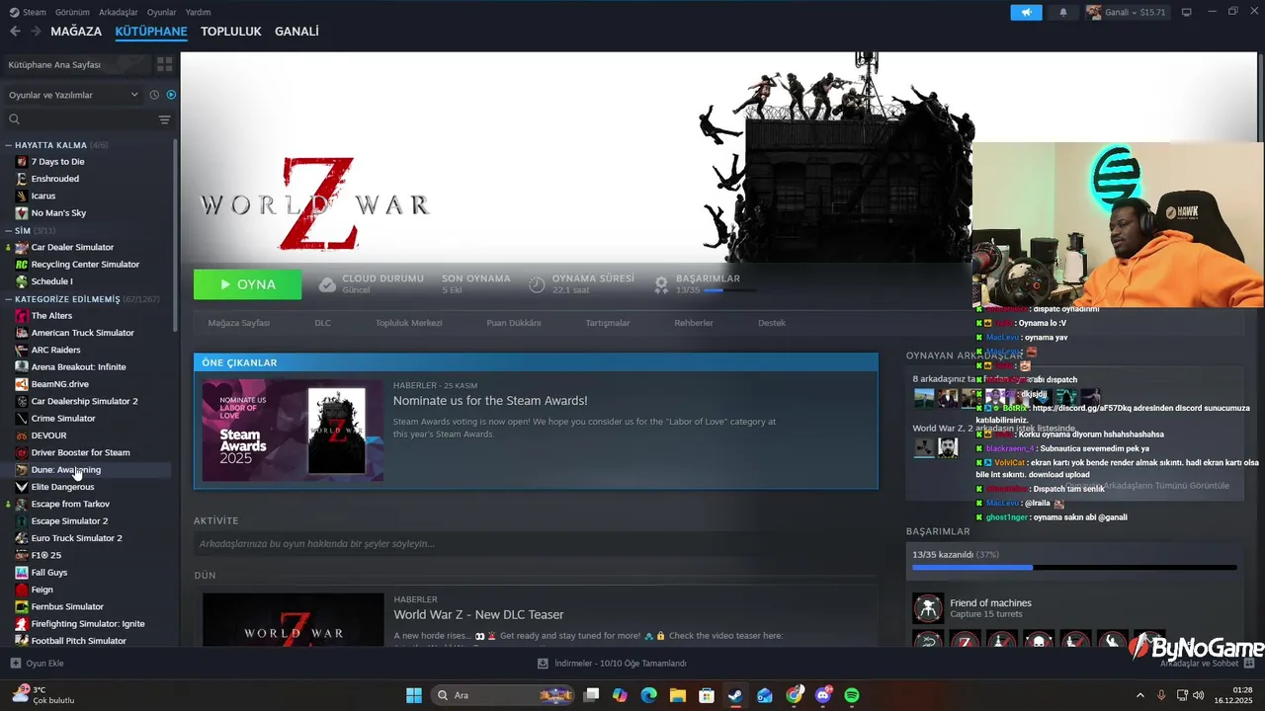This screenshot has width=1265, height=711.
Task: Open the Rehberler link
Action: pyautogui.click(x=694, y=323)
